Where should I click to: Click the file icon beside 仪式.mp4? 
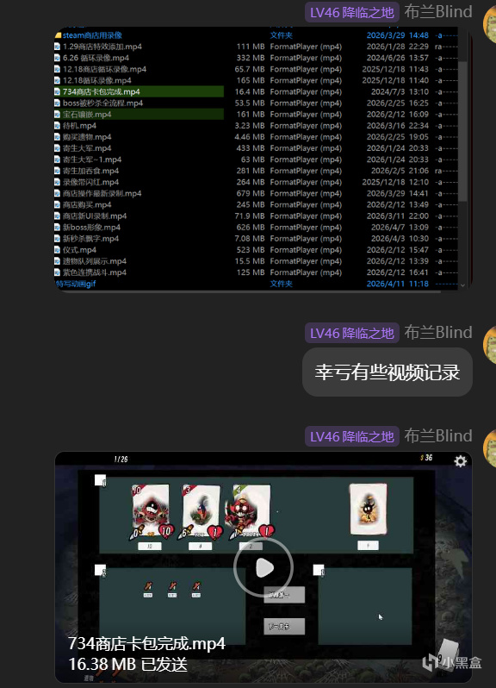point(58,250)
